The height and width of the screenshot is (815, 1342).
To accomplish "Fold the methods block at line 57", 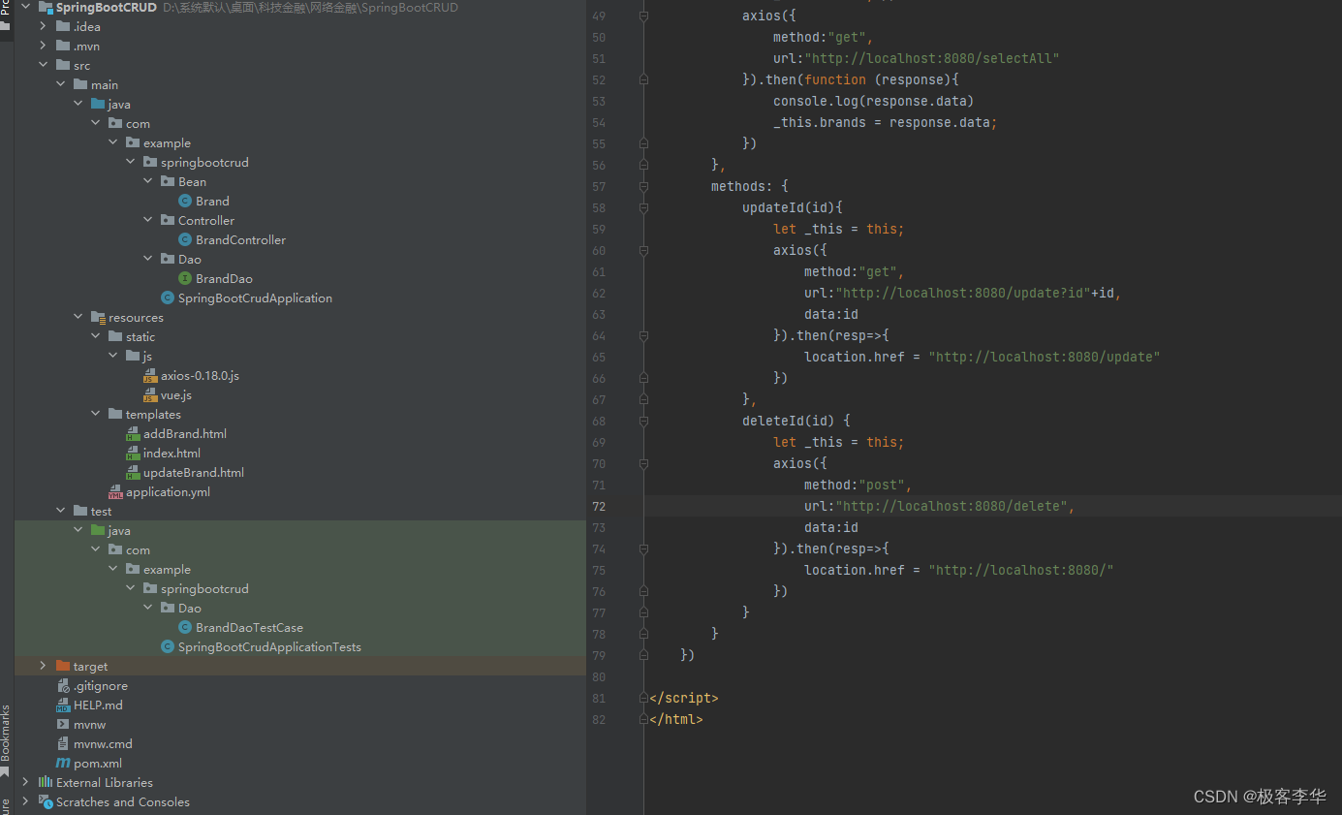I will (642, 186).
